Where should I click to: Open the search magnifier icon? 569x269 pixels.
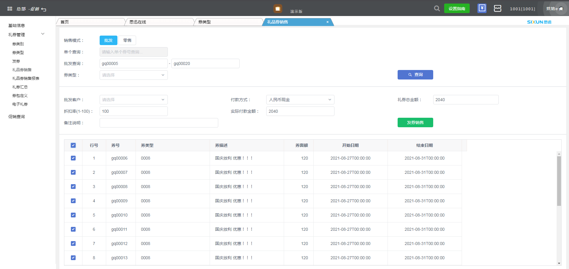(437, 8)
